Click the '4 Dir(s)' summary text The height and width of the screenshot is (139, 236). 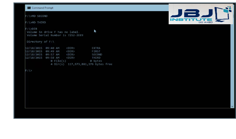click(58, 64)
